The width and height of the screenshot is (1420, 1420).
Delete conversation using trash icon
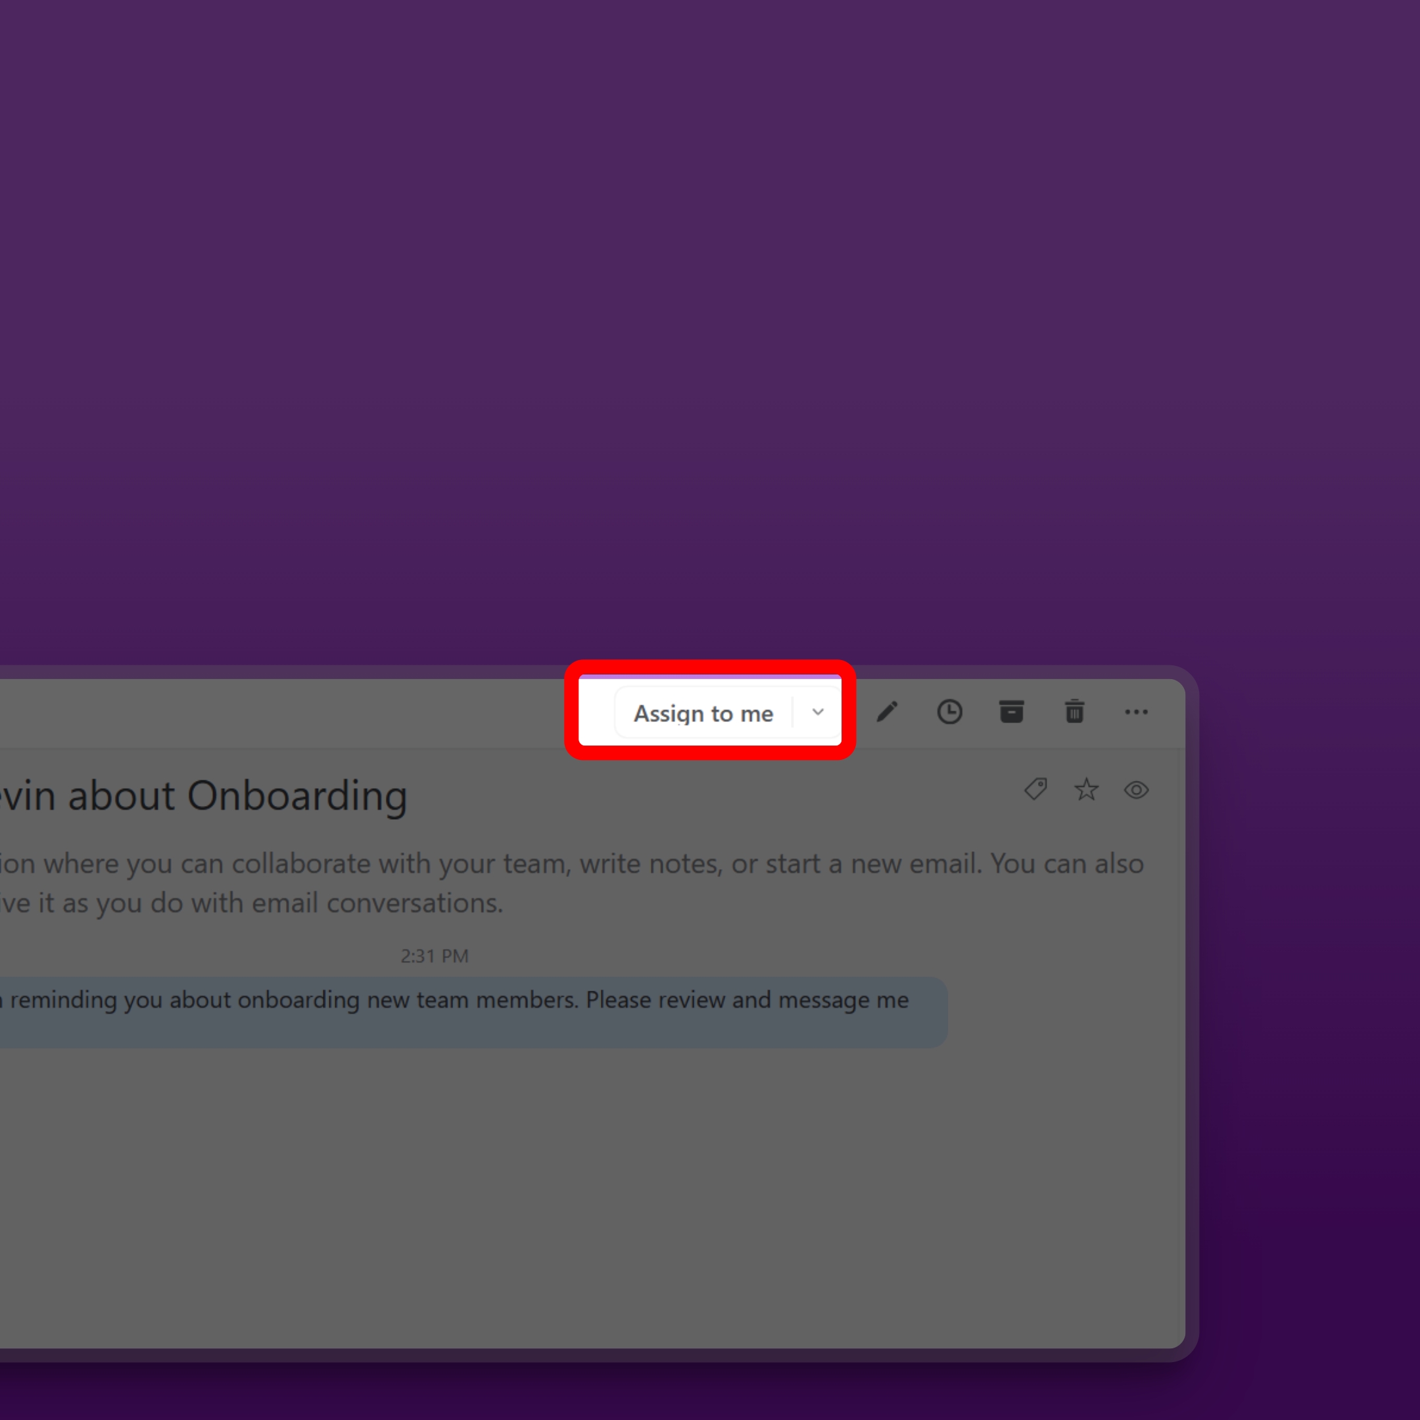[1074, 711]
